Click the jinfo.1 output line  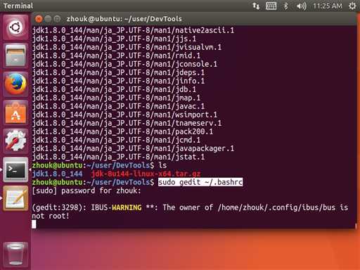(118, 81)
